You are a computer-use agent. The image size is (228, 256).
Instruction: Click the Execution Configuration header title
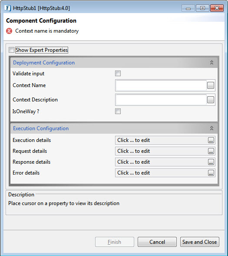(x=41, y=128)
